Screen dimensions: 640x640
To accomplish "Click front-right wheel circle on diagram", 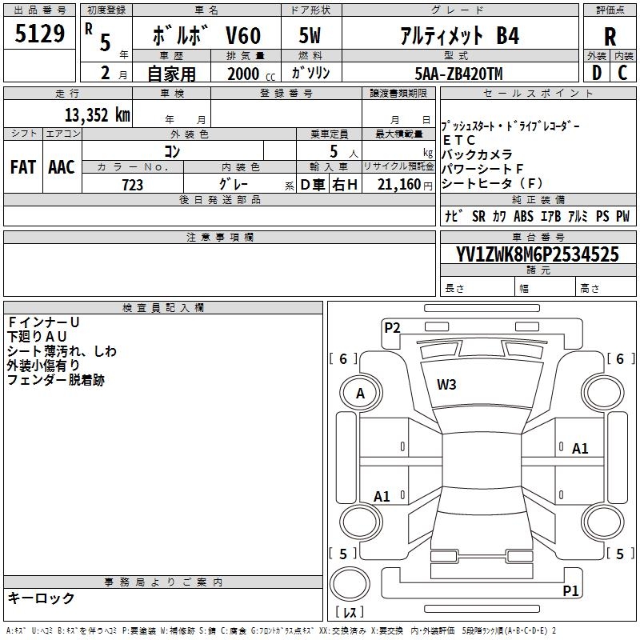I will [x=603, y=394].
